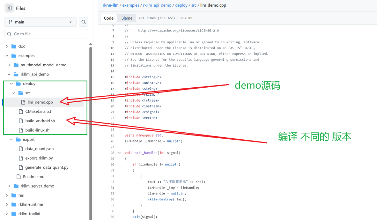This screenshot has width=377, height=220.
Task: Expand the doc folder chevron
Action: [7, 46]
